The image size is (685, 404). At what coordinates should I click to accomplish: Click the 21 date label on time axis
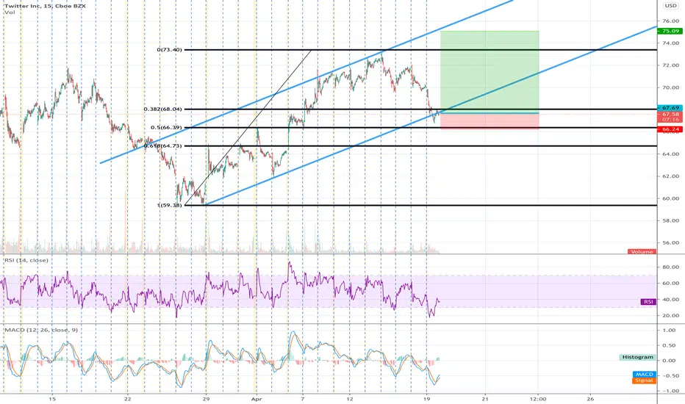click(x=485, y=399)
